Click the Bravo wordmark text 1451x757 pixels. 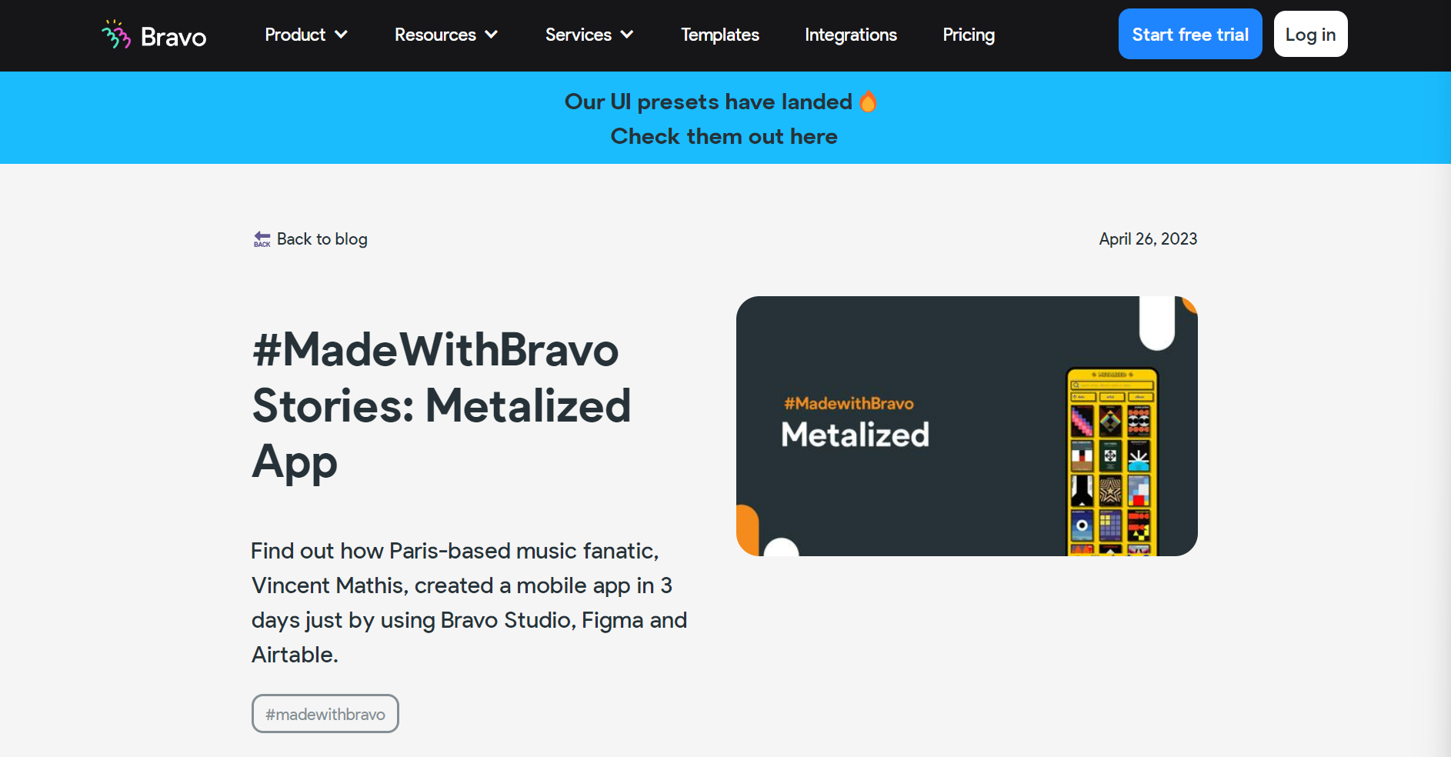point(173,36)
